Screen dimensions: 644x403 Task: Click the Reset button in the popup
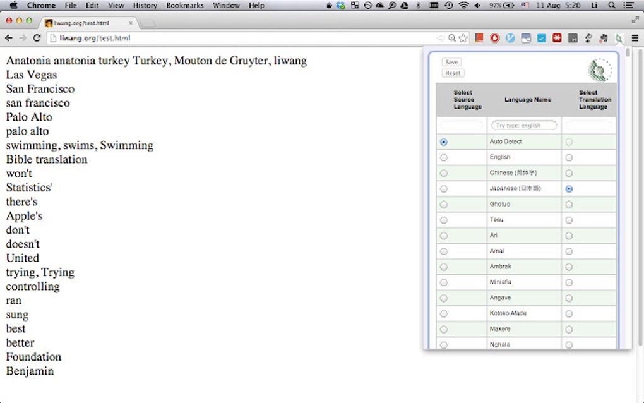(453, 73)
